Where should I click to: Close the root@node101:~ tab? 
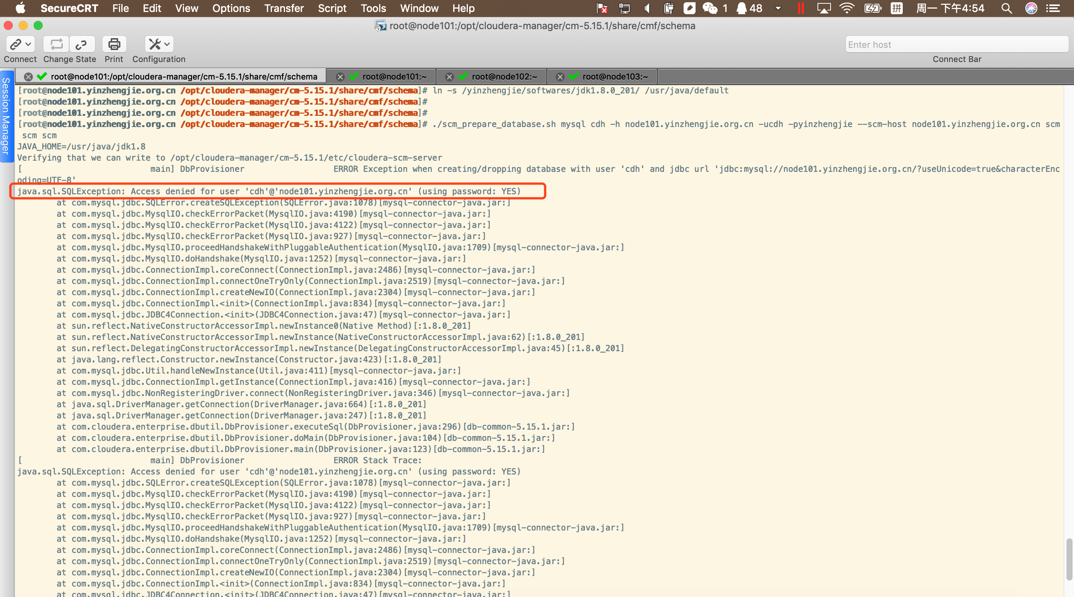(340, 77)
